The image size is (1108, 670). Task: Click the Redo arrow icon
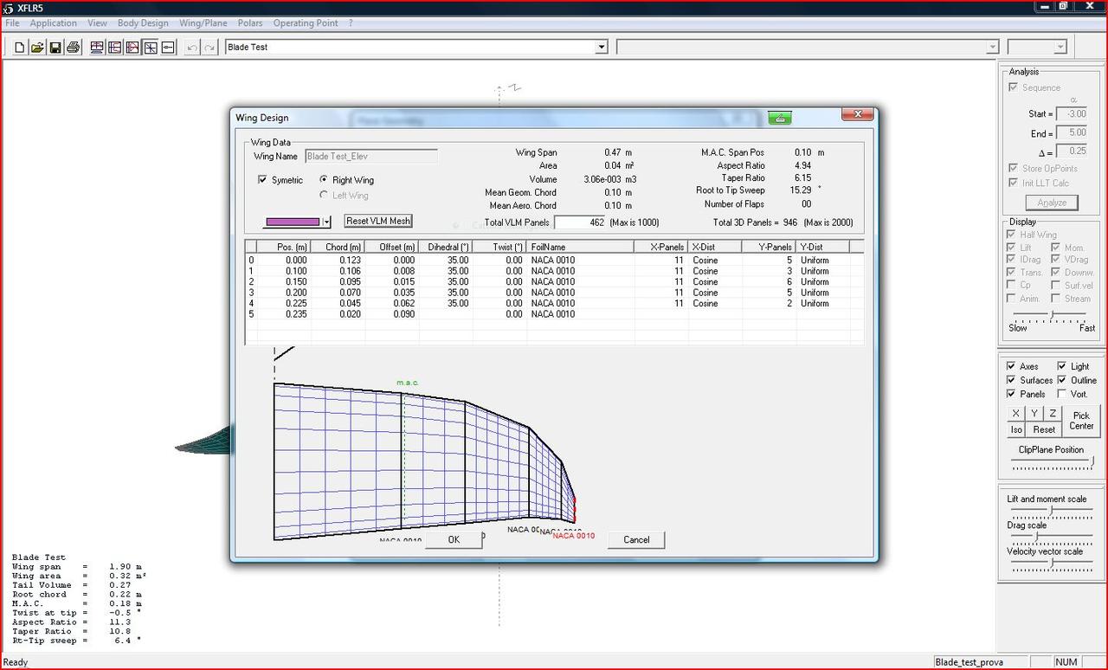(x=209, y=48)
